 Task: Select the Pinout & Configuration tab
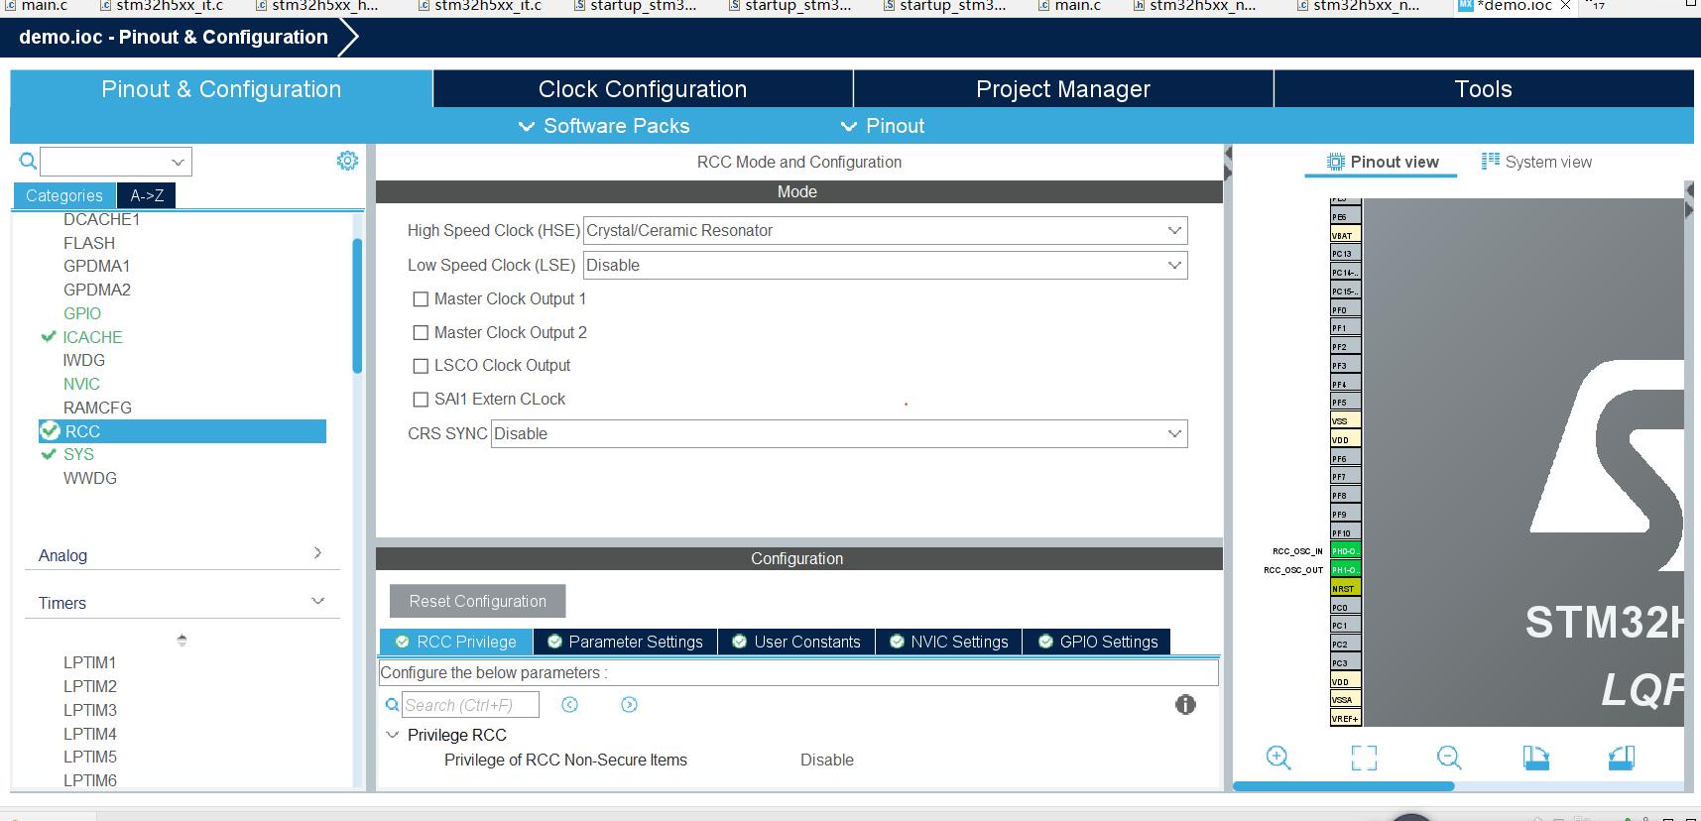click(x=221, y=89)
